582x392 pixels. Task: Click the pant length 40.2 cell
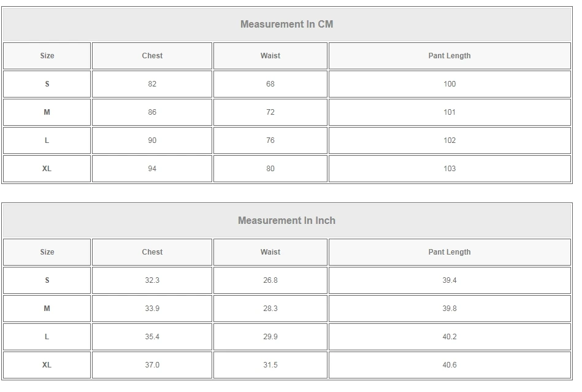pos(450,337)
